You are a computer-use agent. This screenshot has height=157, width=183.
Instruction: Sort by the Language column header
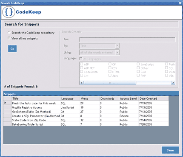[x=70, y=98]
